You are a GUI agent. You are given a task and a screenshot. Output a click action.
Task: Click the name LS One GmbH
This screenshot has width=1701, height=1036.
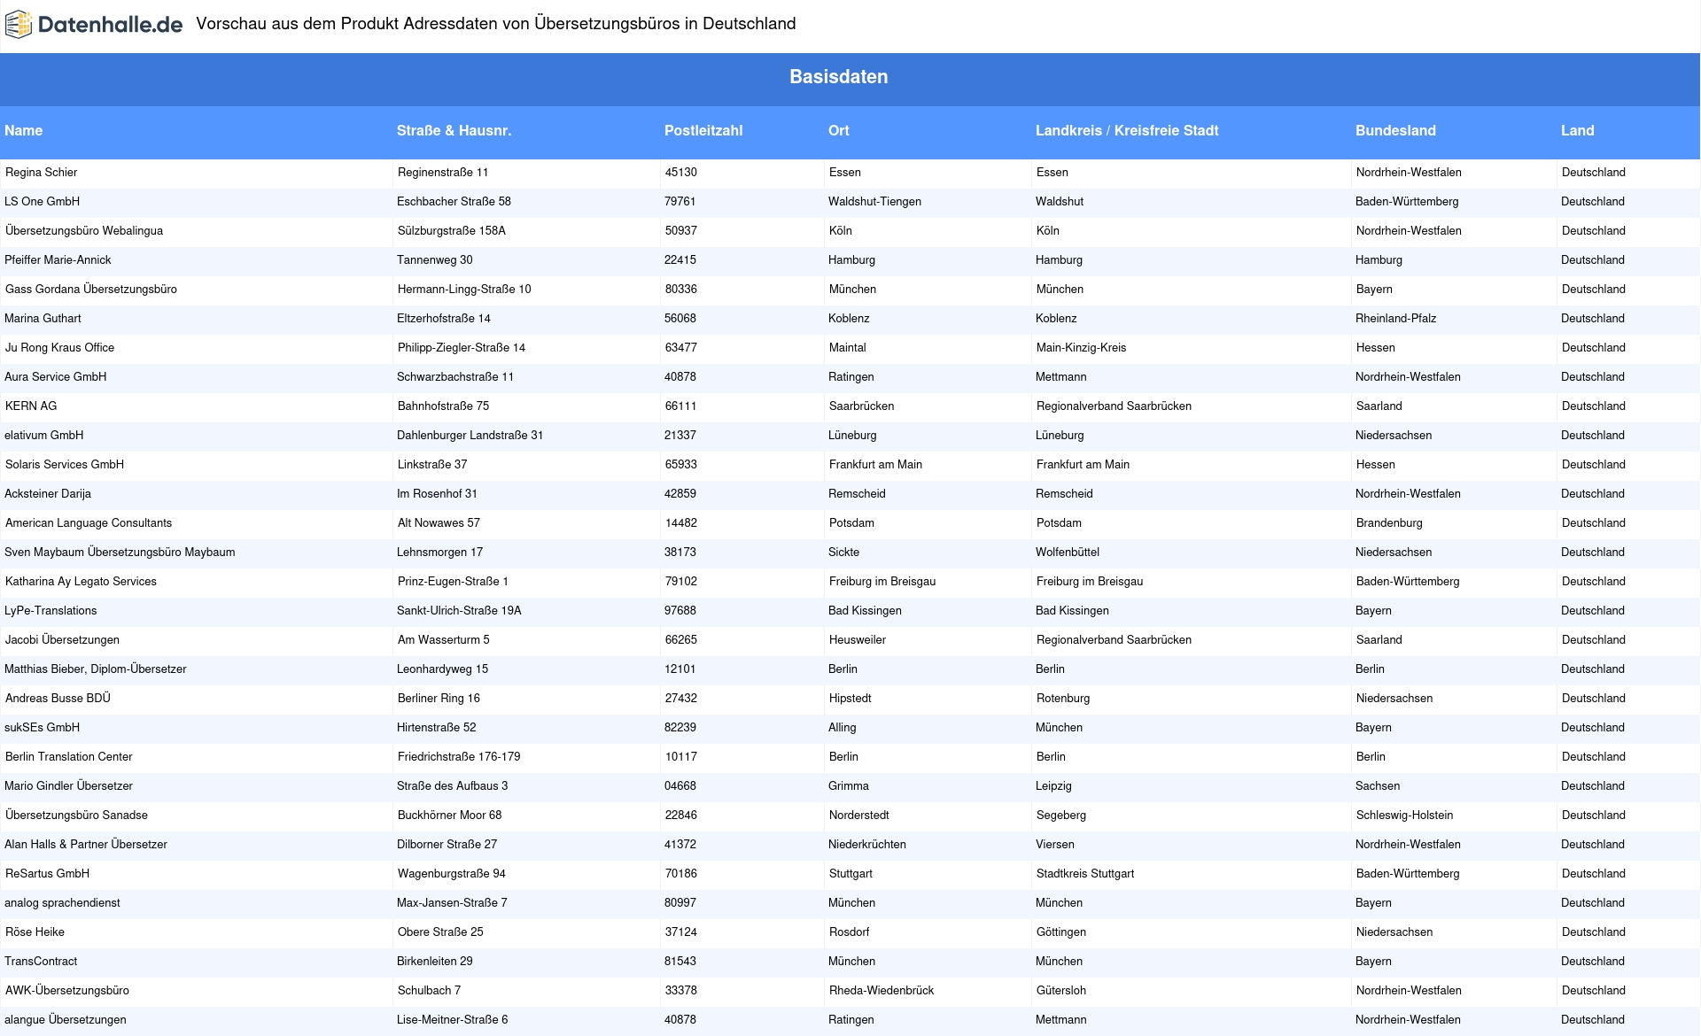pyautogui.click(x=42, y=202)
